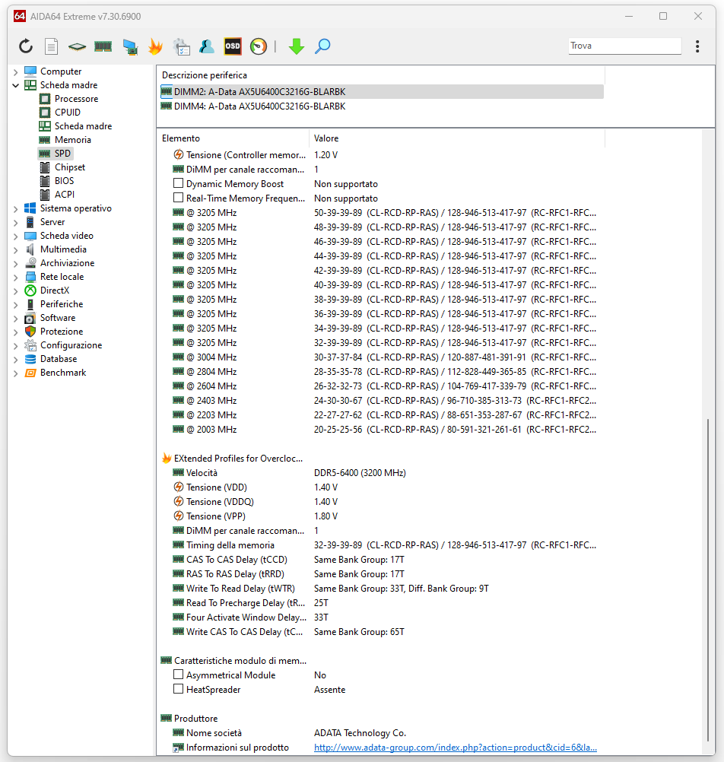The width and height of the screenshot is (724, 762).
Task: Open the sensor gauge toolbar icon
Action: [x=259, y=46]
